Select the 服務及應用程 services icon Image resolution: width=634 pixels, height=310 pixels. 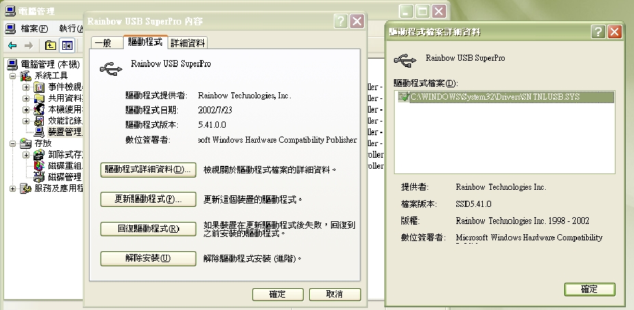click(x=26, y=188)
